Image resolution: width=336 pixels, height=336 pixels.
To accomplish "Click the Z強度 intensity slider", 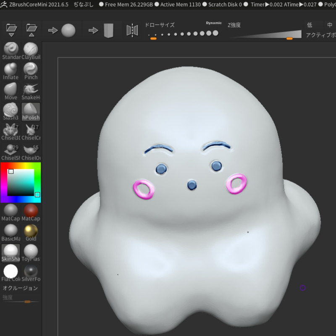I will 265,35.
